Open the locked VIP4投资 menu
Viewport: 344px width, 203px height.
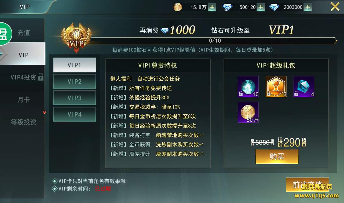[27, 77]
